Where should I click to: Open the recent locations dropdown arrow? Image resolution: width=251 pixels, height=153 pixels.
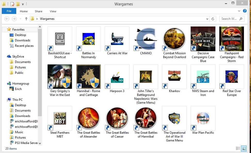click(20, 19)
